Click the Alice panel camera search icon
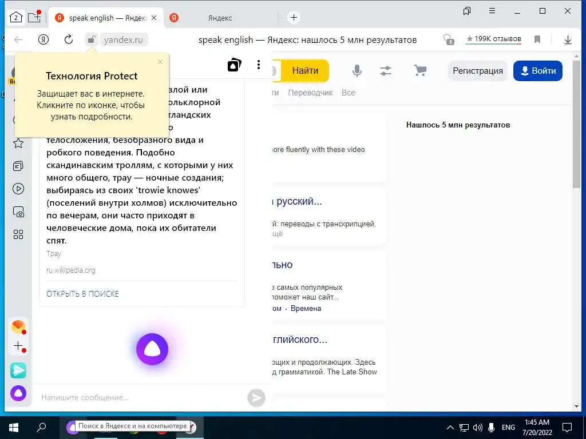586x439 pixels. coord(234,65)
